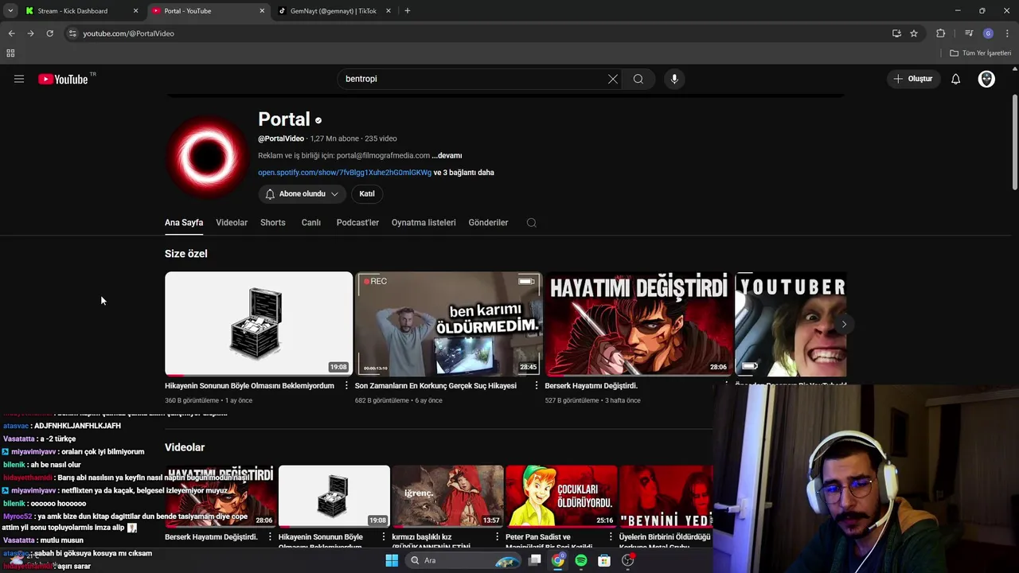This screenshot has width=1019, height=573.
Task: Open the Spotify show link
Action: [345, 173]
